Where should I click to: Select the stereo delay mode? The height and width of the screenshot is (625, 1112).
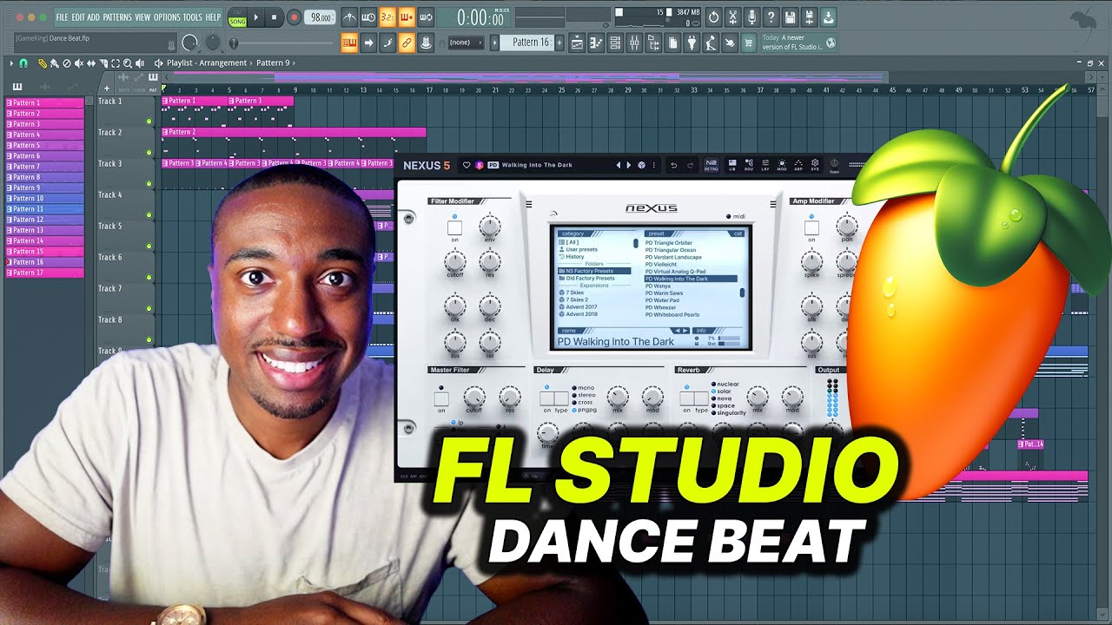[x=585, y=395]
